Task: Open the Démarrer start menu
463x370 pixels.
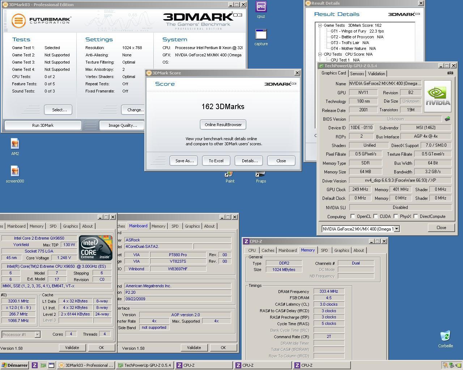Action: coord(15,365)
